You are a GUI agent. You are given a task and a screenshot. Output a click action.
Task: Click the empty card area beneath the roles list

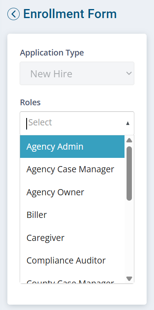(77, 294)
